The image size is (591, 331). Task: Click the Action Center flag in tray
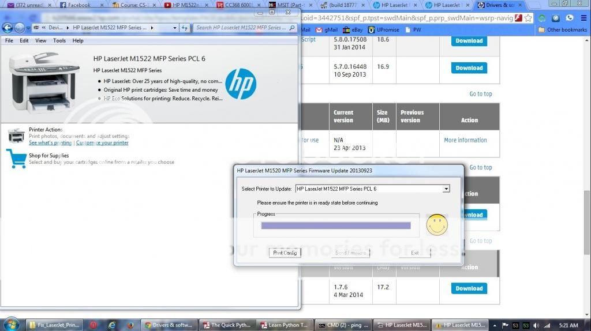click(506, 325)
